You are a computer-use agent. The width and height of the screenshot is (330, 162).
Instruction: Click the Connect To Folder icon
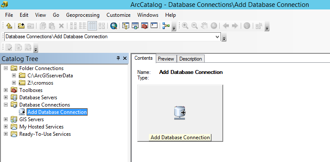[x=21, y=26]
